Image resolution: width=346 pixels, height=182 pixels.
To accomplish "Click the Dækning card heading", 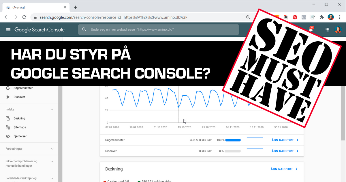I will [114, 169].
